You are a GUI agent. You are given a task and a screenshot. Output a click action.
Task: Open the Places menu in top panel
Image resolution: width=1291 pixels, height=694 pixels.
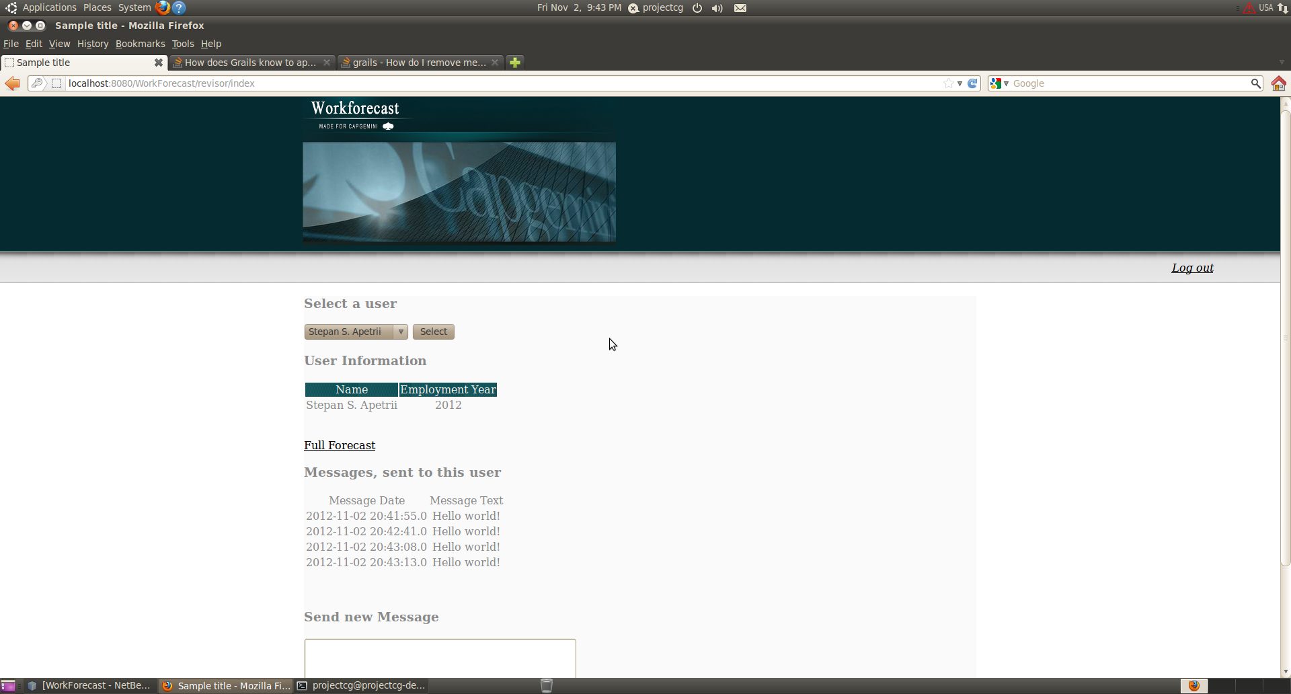(x=97, y=7)
